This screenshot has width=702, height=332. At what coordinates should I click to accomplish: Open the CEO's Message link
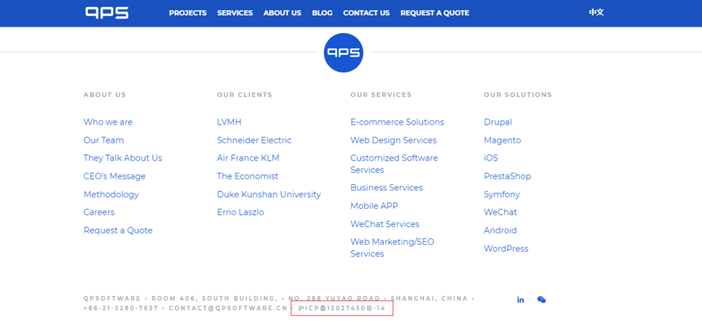114,176
